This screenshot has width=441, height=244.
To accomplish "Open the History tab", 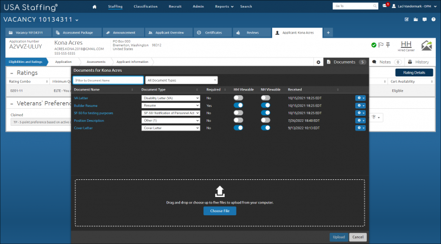I will click(419, 62).
